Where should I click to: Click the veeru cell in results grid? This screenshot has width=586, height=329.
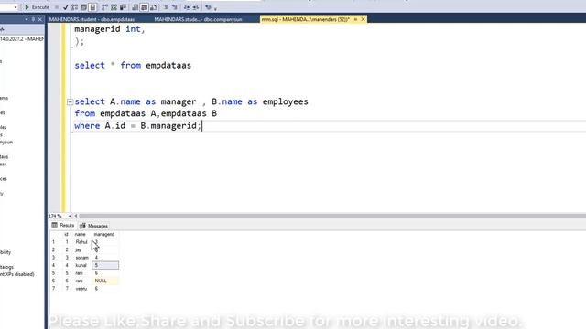82,289
